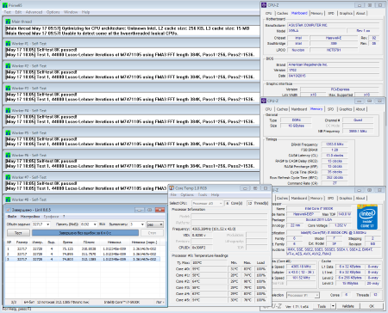Viewport: 388px width, 313px height.
Task: Open the Настройки menu in LinX
Action: point(30,217)
